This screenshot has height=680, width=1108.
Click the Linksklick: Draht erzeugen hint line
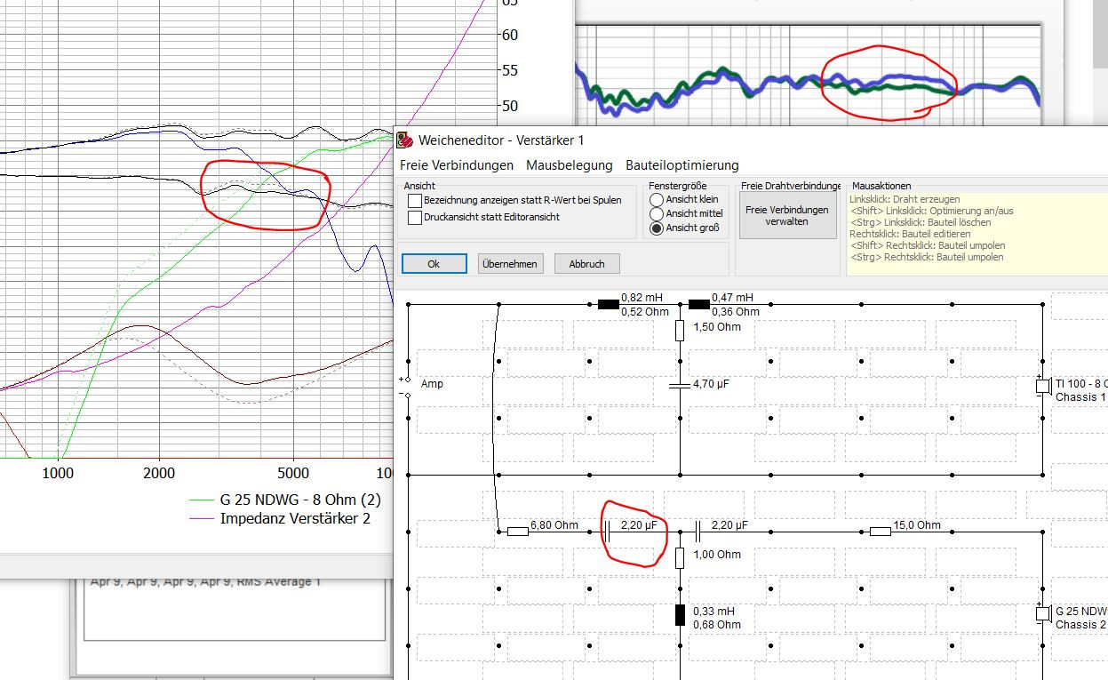pyautogui.click(x=905, y=199)
